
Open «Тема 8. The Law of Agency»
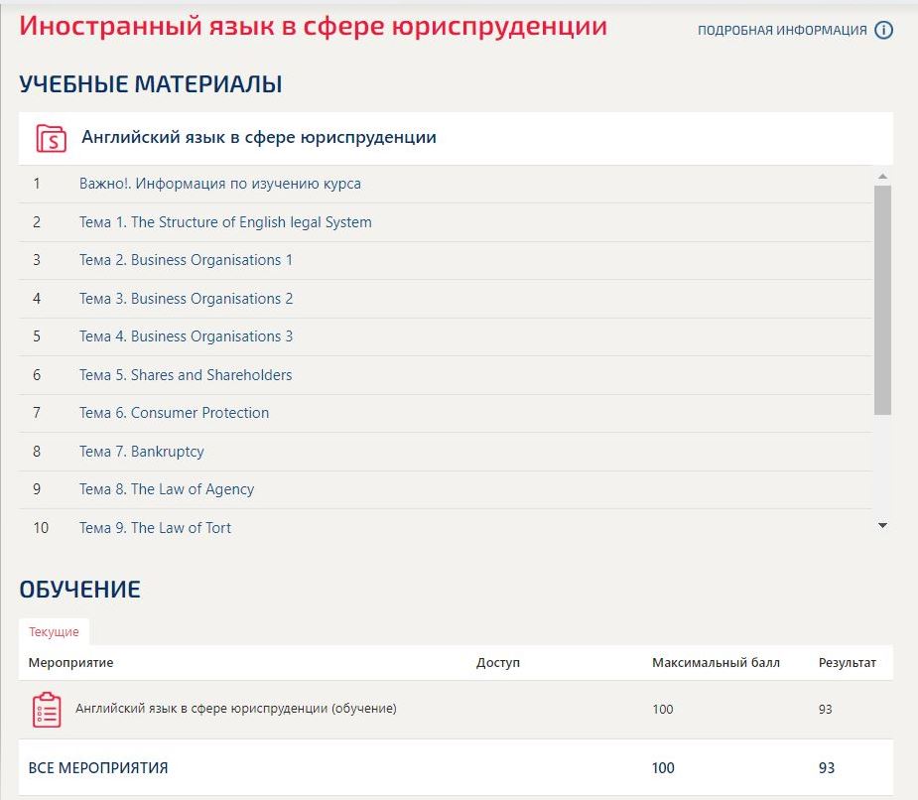click(166, 489)
